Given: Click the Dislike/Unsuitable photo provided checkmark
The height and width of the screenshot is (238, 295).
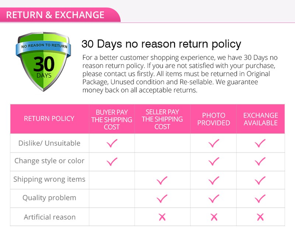Looking at the screenshot, I should click(214, 143).
